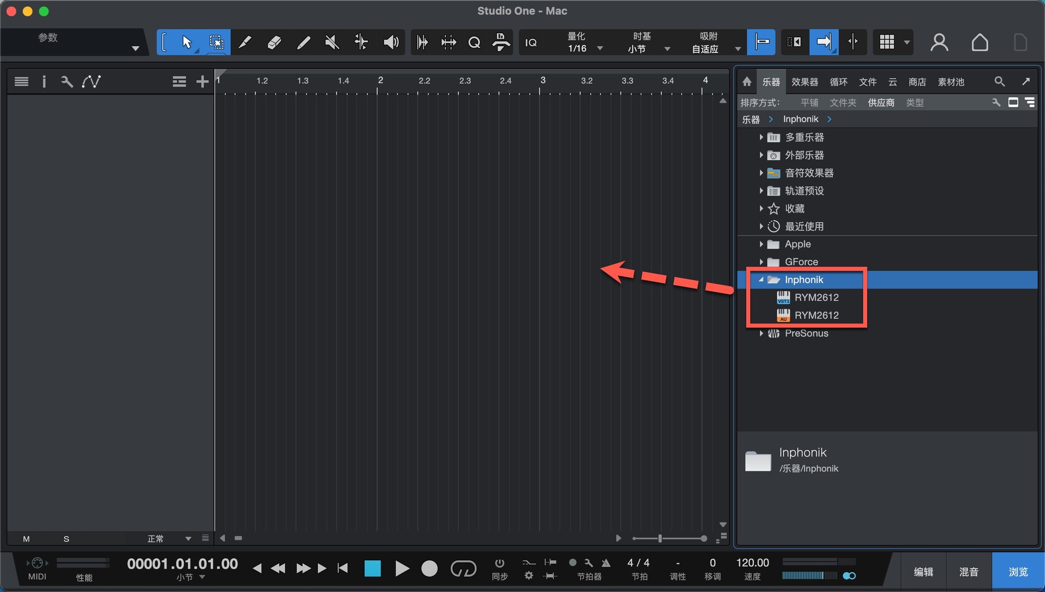Toggle the Loop playback button
1045x592 pixels.
(x=463, y=569)
